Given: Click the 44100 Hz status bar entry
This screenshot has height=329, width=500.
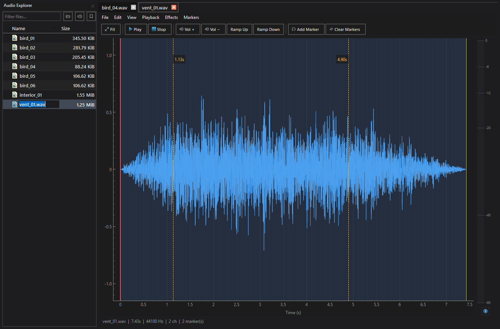Looking at the screenshot, I should 155,321.
